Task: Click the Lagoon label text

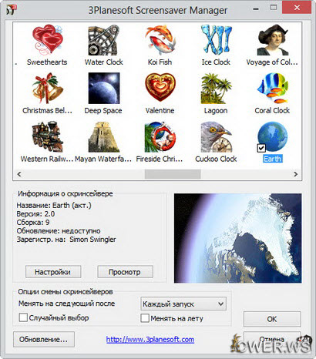Action: (216, 111)
